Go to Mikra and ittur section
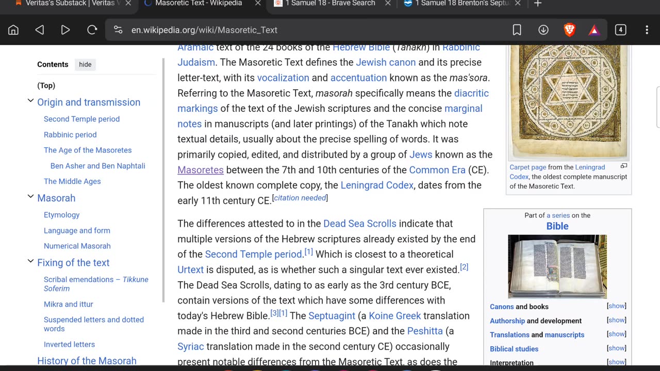Screen dimensions: 660x371 (x=68, y=304)
